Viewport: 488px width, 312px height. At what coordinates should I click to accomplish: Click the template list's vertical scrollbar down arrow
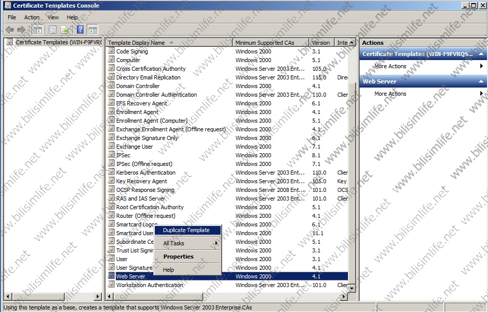(351, 289)
